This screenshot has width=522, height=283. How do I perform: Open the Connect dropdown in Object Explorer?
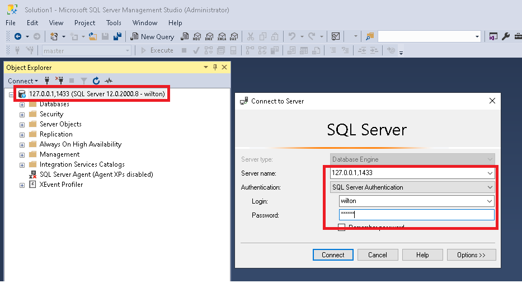coord(22,81)
